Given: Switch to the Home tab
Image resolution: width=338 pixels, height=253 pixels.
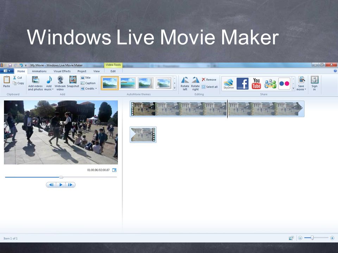Looking at the screenshot, I should click(21, 71).
